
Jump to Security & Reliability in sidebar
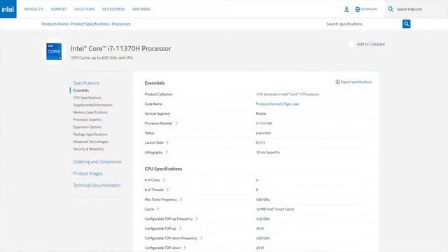pos(89,149)
